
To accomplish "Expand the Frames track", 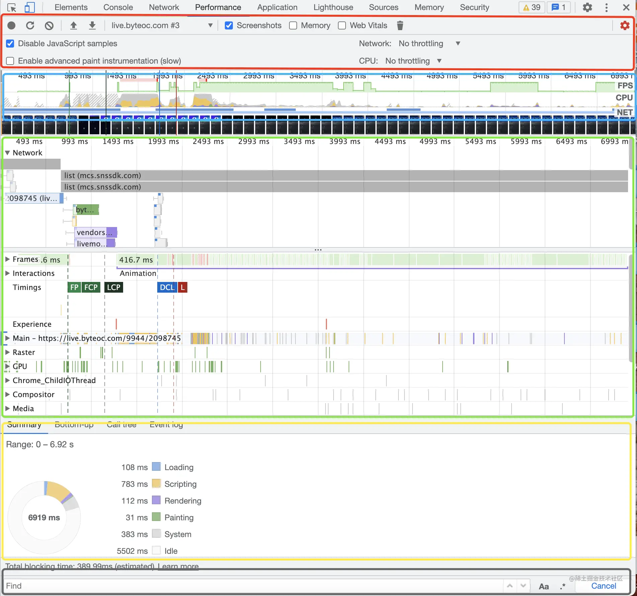I will (7, 259).
